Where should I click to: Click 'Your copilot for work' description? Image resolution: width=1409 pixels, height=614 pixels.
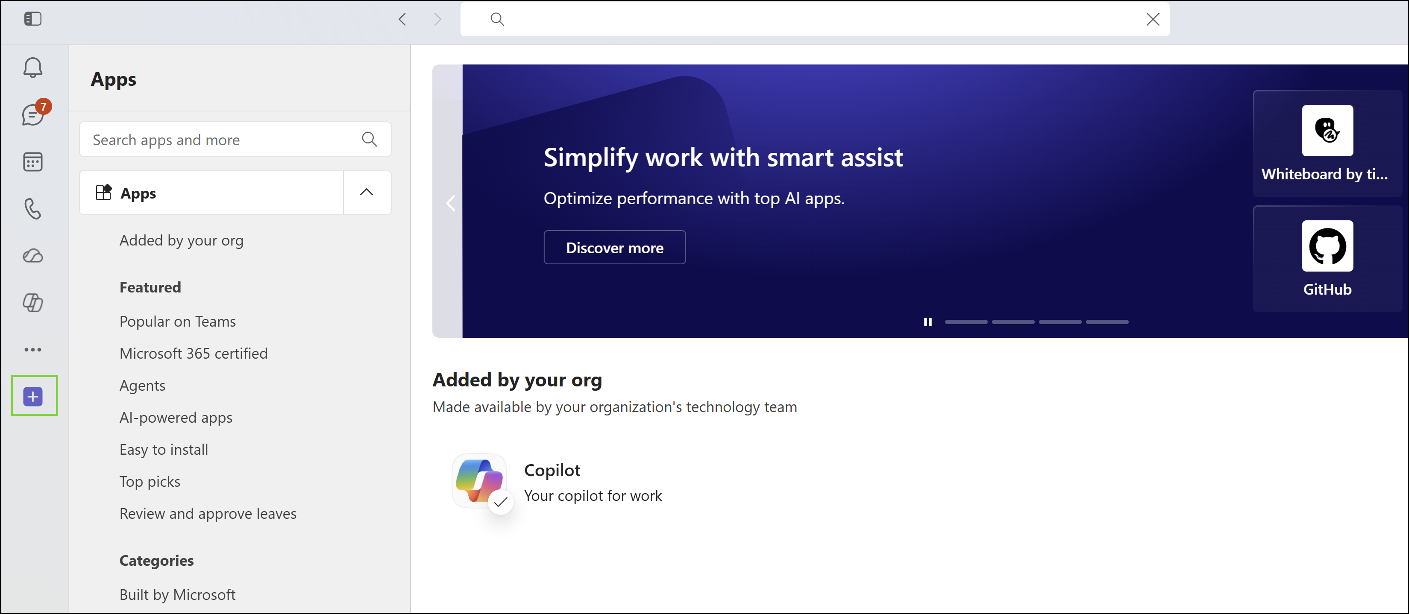point(593,495)
